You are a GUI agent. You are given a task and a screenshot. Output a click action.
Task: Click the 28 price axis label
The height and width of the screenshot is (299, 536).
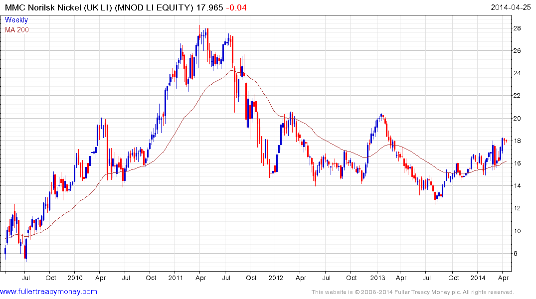click(x=517, y=28)
